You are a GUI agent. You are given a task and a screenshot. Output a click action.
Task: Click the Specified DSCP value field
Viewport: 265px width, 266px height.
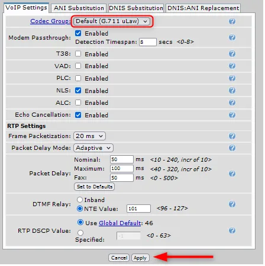[x=128, y=236]
